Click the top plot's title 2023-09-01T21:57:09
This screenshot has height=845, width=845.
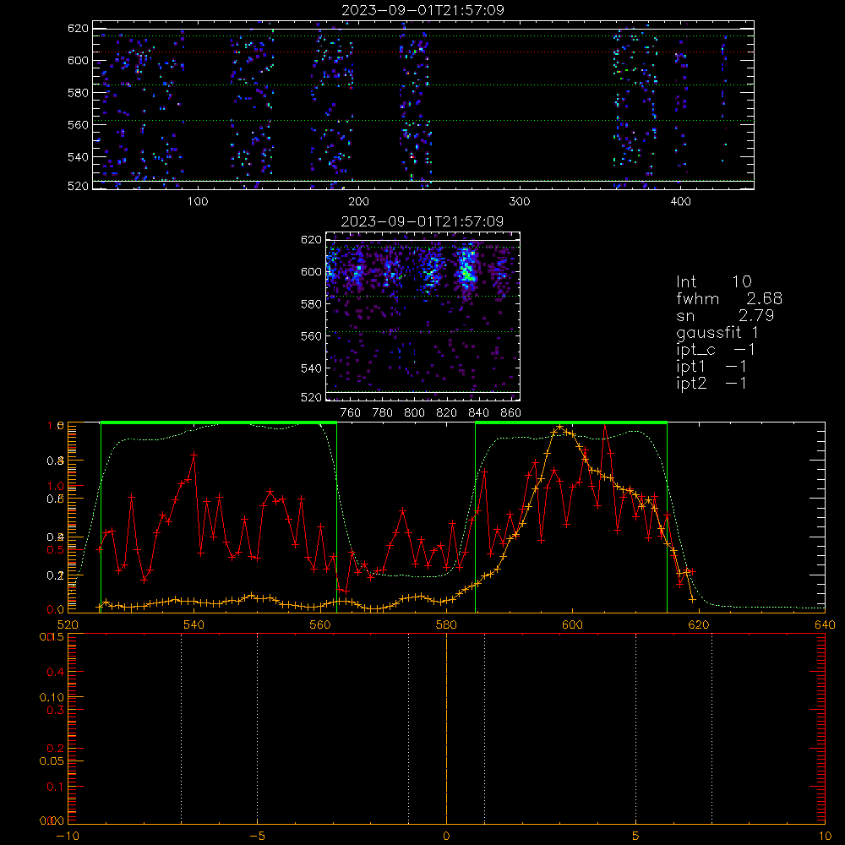click(422, 10)
